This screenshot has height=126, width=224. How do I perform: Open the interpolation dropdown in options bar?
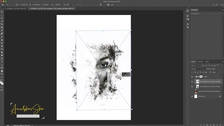tap(78, 5)
